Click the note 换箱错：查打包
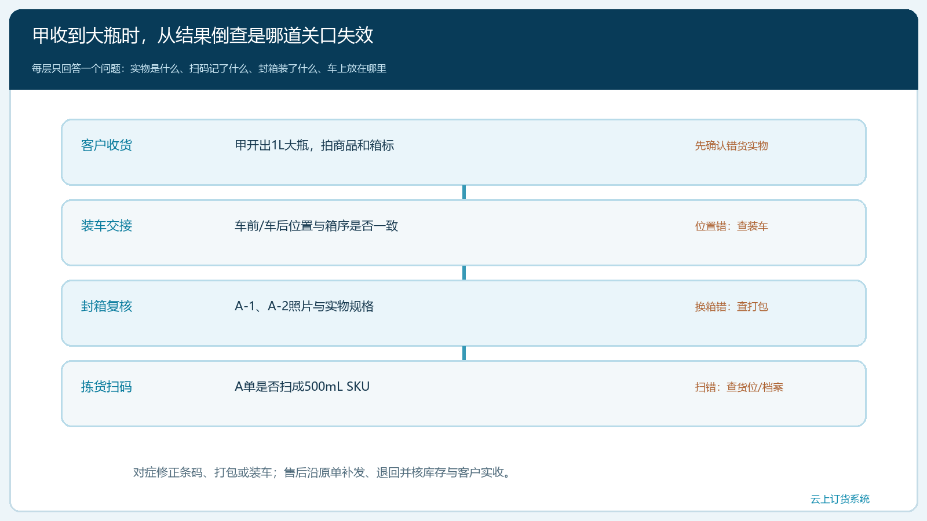The width and height of the screenshot is (927, 521). point(732,307)
